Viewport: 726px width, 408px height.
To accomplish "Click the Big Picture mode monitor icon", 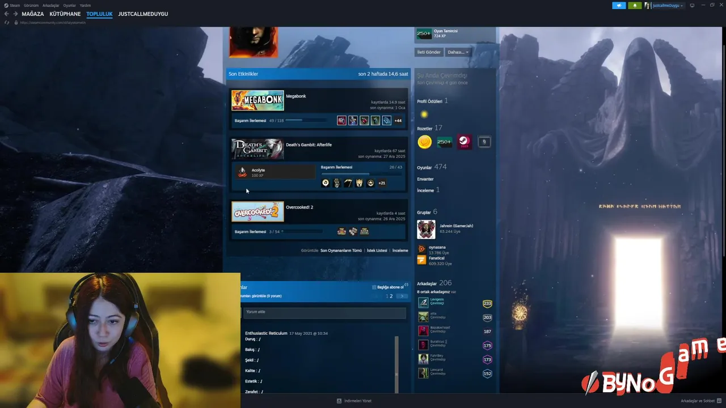I will (692, 5).
